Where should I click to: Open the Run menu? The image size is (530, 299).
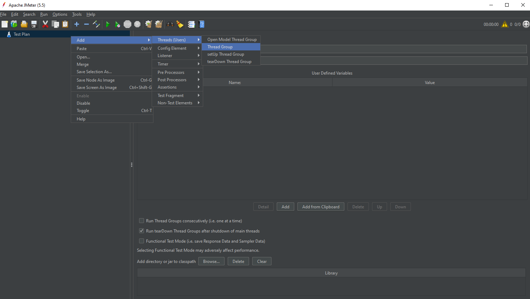click(x=44, y=14)
